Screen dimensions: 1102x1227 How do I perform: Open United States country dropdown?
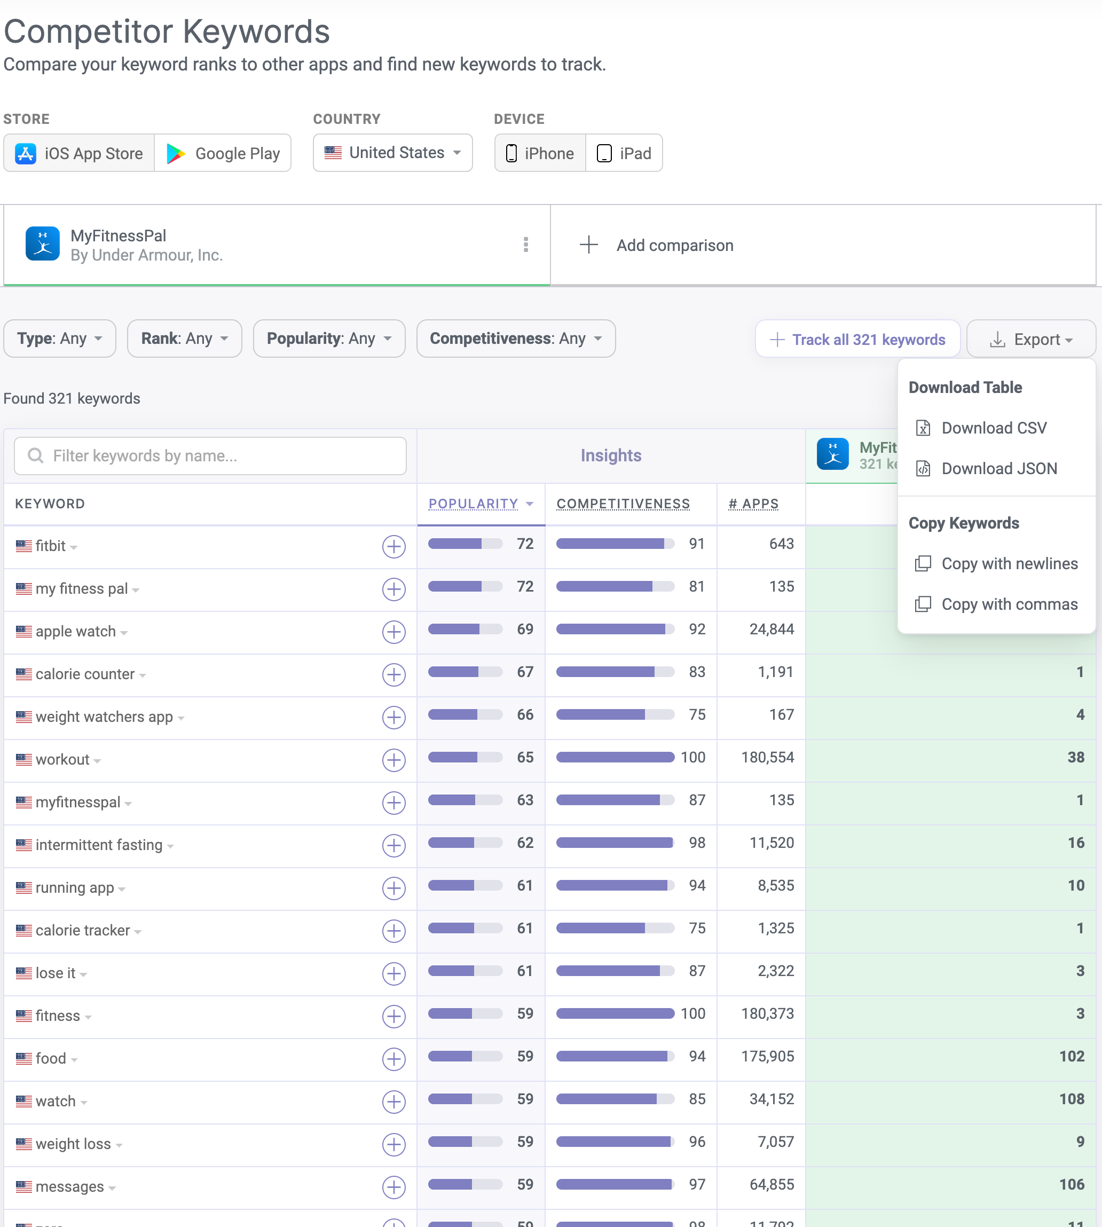[393, 153]
